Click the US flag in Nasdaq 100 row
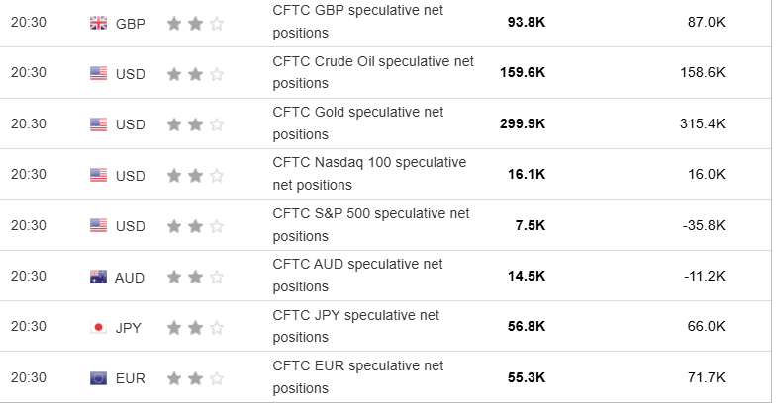This screenshot has height=404, width=776. coord(98,175)
